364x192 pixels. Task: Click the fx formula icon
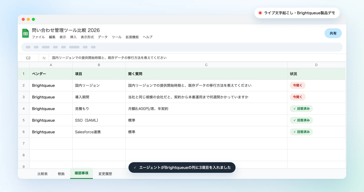click(44, 58)
